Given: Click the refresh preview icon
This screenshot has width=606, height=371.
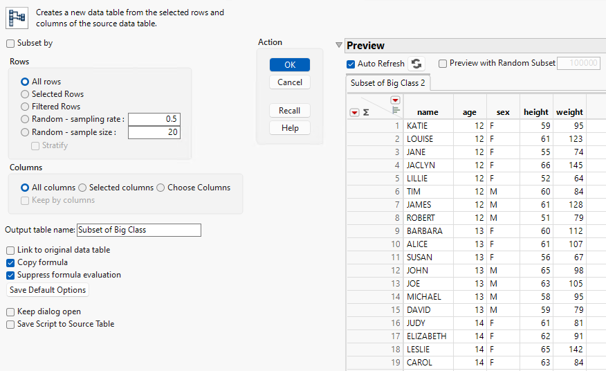Looking at the screenshot, I should coord(416,64).
